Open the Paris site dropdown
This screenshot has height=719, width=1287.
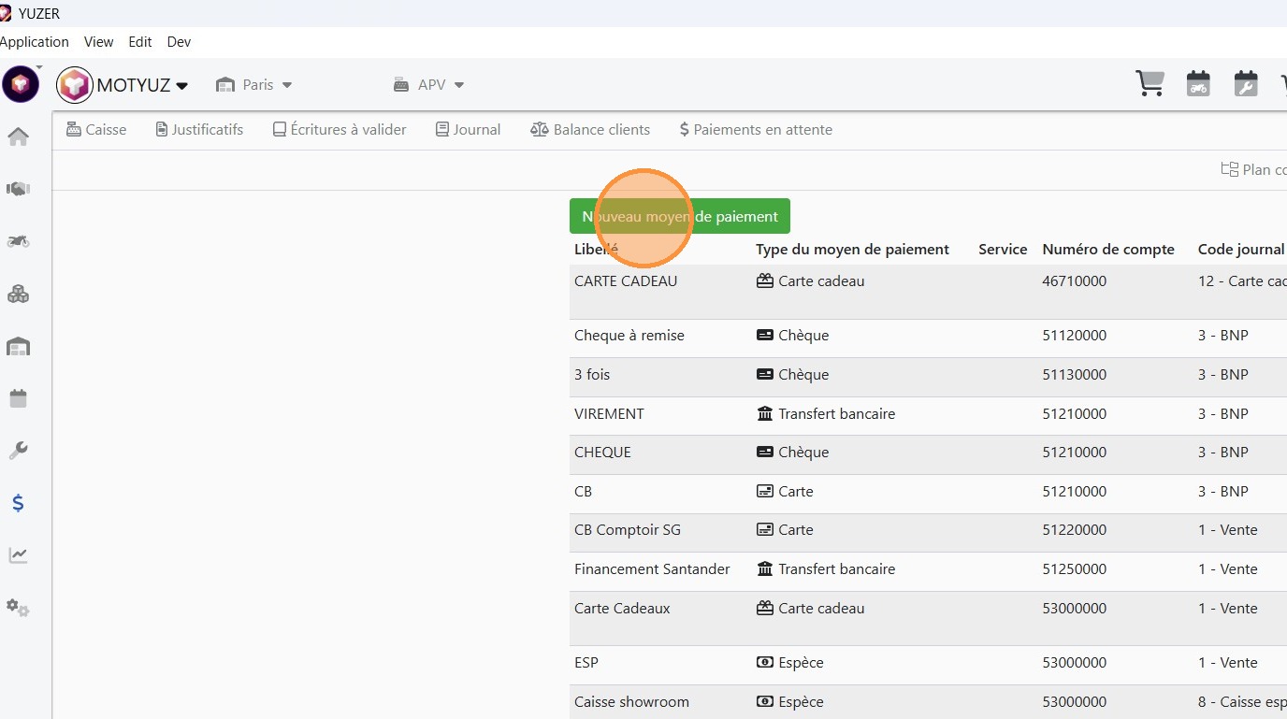tap(253, 85)
